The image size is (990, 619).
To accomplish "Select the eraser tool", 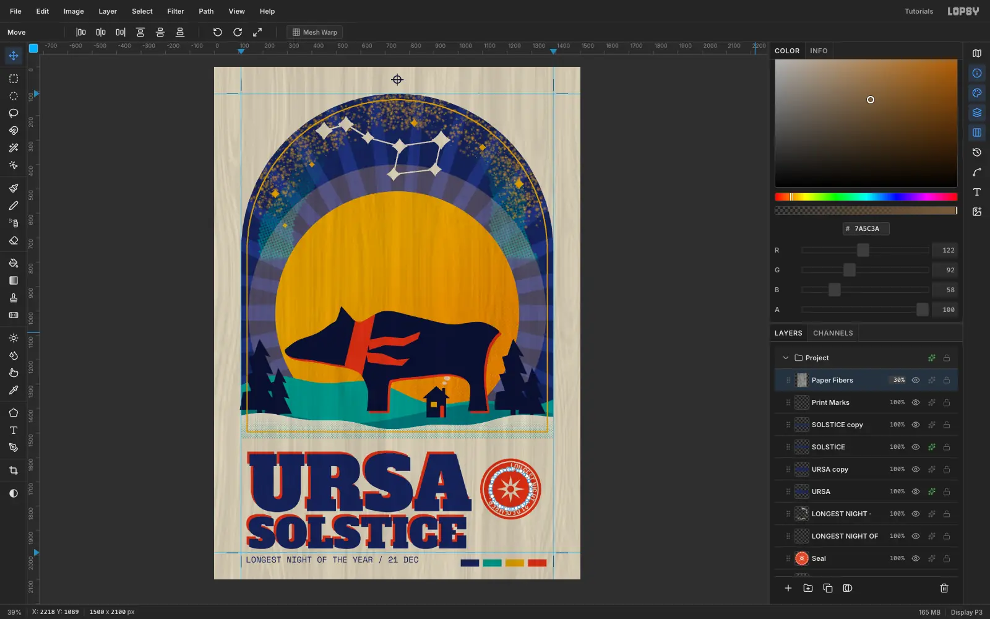I will 14,240.
